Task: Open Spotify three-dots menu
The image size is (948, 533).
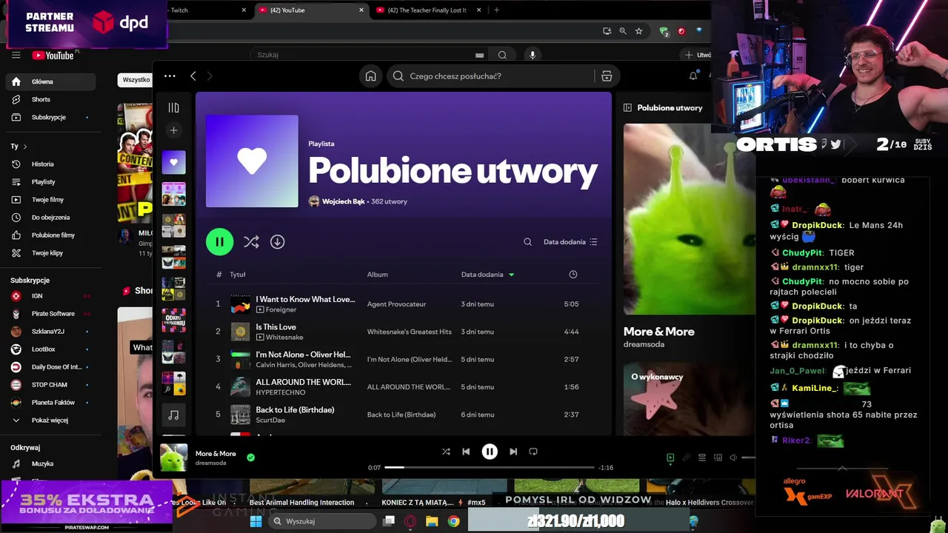Action: tap(170, 76)
